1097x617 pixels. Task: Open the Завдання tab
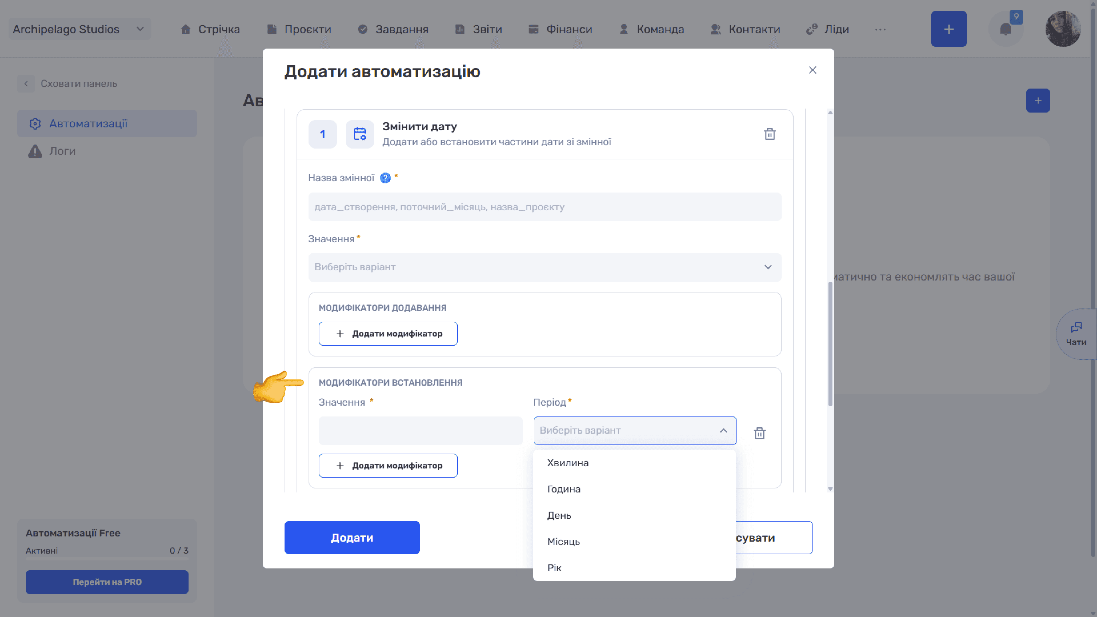[393, 29]
